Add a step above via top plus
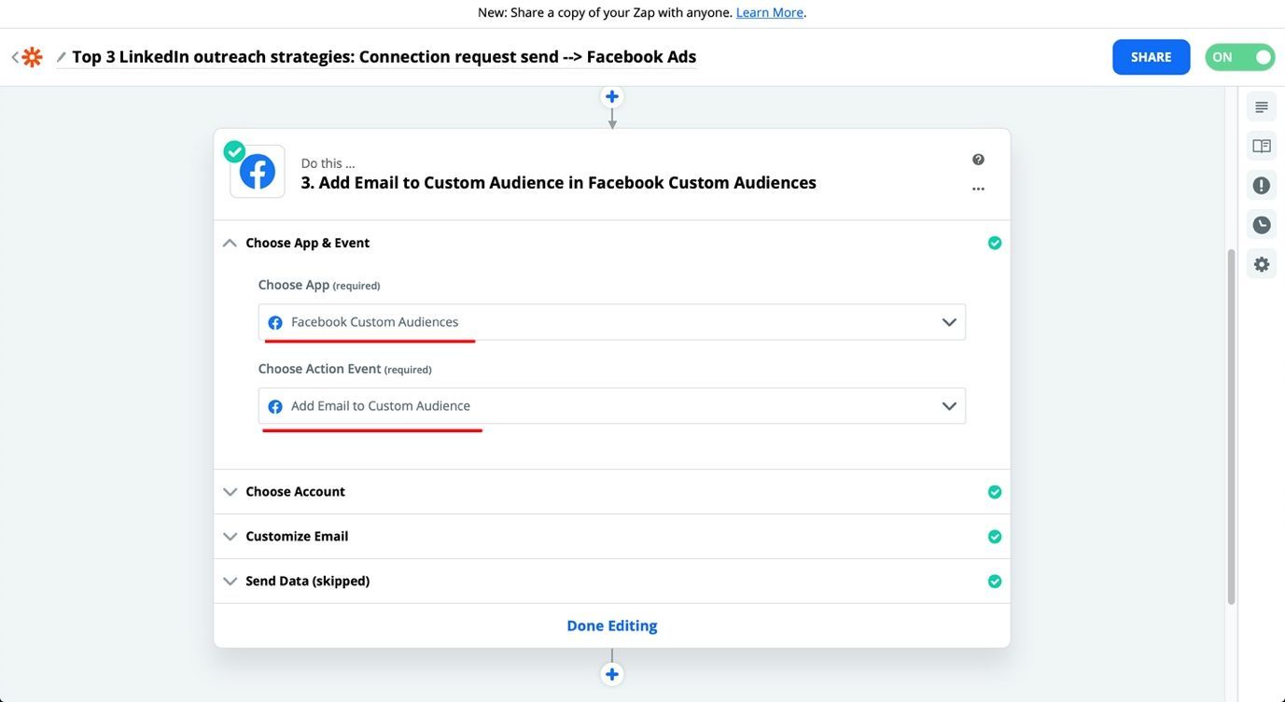The image size is (1285, 702). click(x=612, y=96)
